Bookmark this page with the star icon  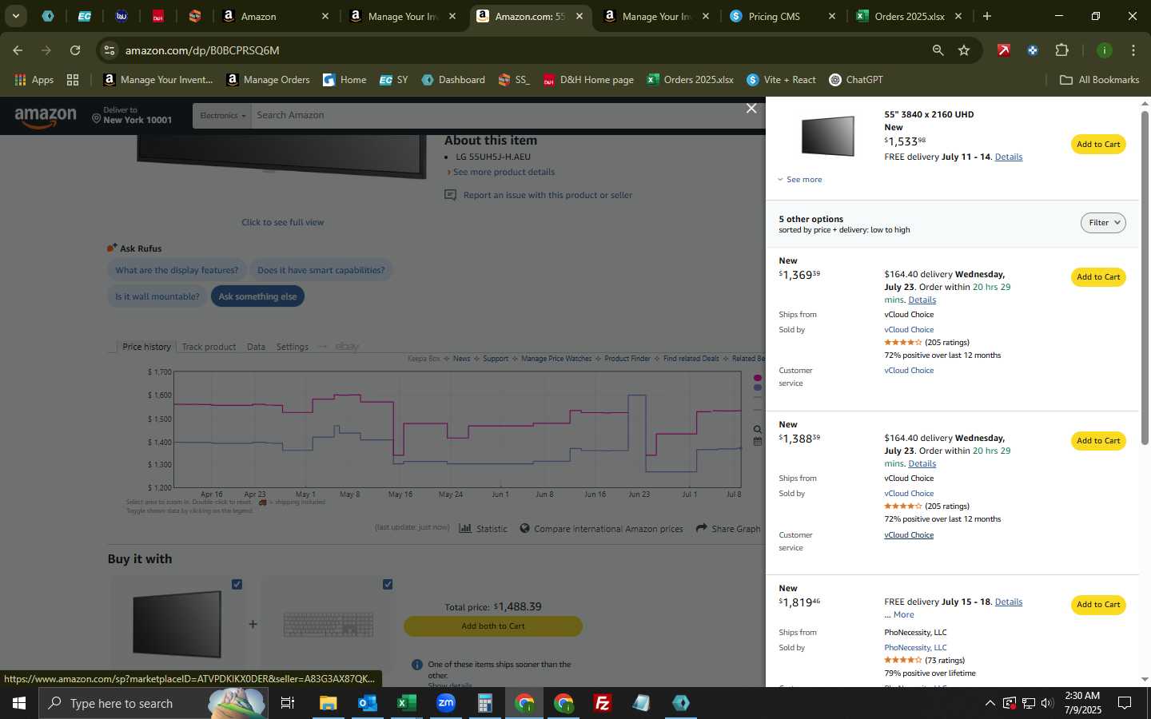coord(964,50)
